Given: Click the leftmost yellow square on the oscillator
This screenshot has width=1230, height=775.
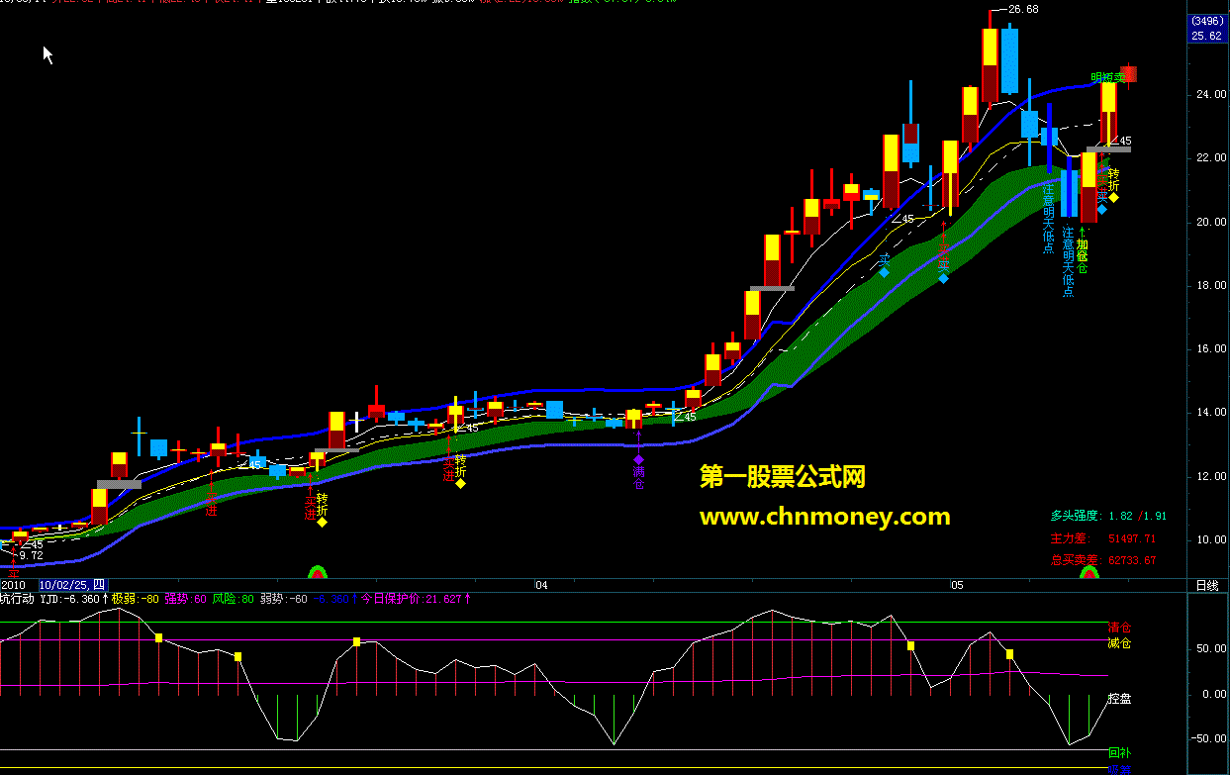Looking at the screenshot, I should pos(158,637).
